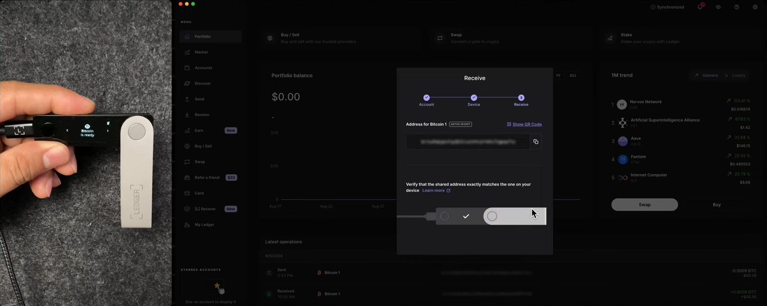Viewport: 767px width, 306px height.
Task: Switch trend list to Losers
Action: click(735, 75)
